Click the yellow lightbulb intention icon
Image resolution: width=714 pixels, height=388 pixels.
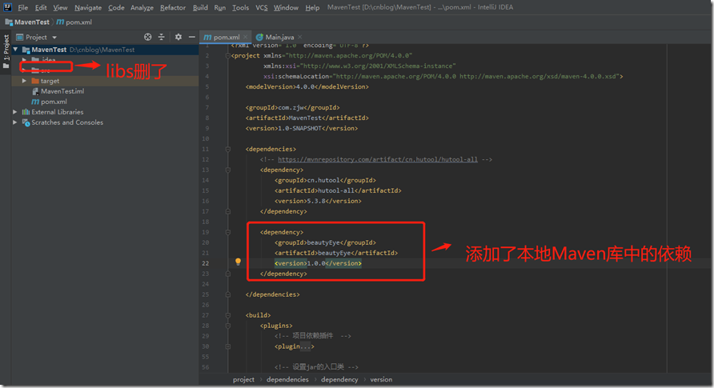[x=238, y=262]
